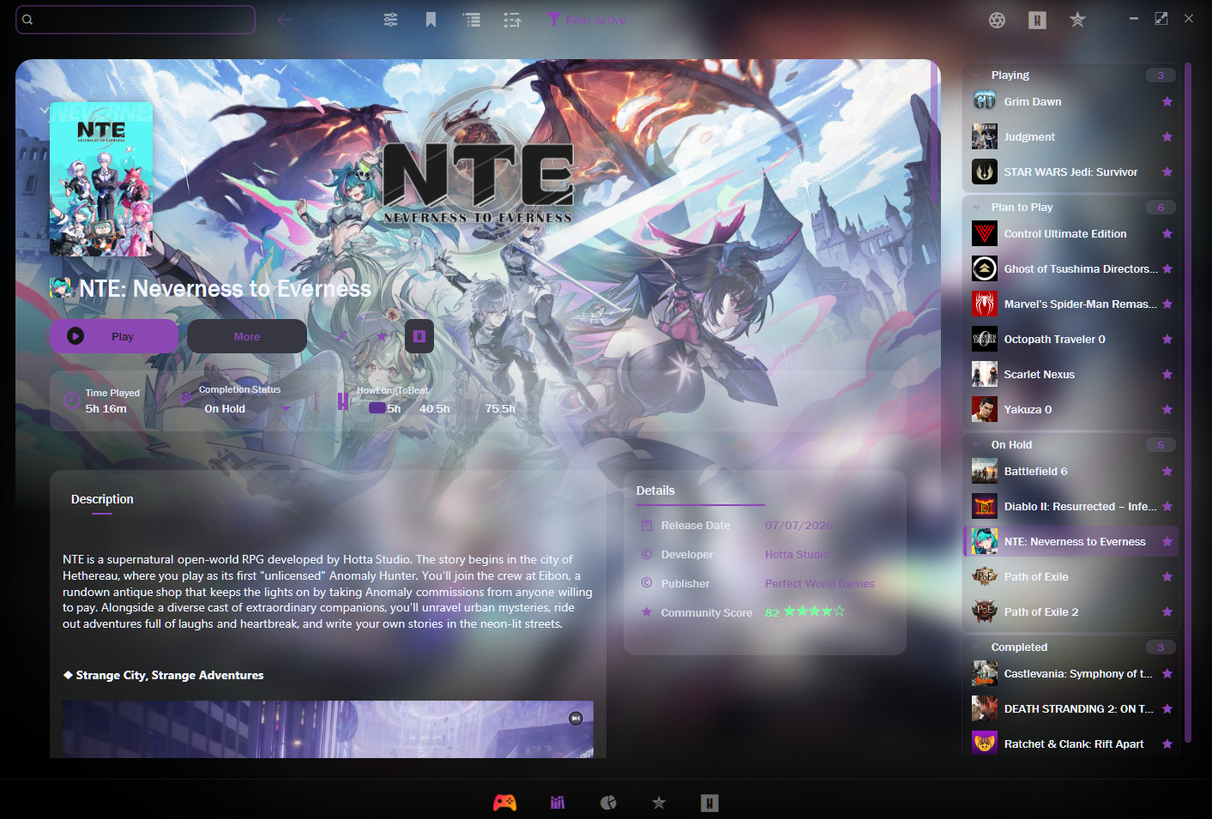Follow the Hotta Studio developer link
The width and height of the screenshot is (1212, 819).
pos(797,554)
